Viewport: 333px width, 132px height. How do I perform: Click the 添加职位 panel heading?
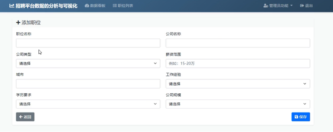[28, 23]
